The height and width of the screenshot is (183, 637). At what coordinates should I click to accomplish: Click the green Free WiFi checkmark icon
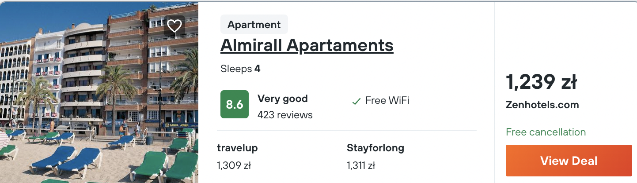coord(356,101)
